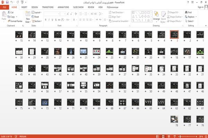This screenshot has width=208, height=138.
Task: Toggle the Numbering list button
Action: pyautogui.click(x=86, y=13)
